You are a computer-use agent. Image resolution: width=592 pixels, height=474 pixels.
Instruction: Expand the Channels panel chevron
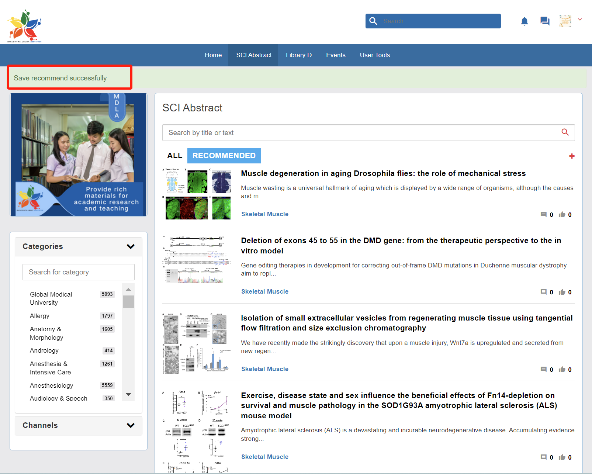pyautogui.click(x=131, y=425)
